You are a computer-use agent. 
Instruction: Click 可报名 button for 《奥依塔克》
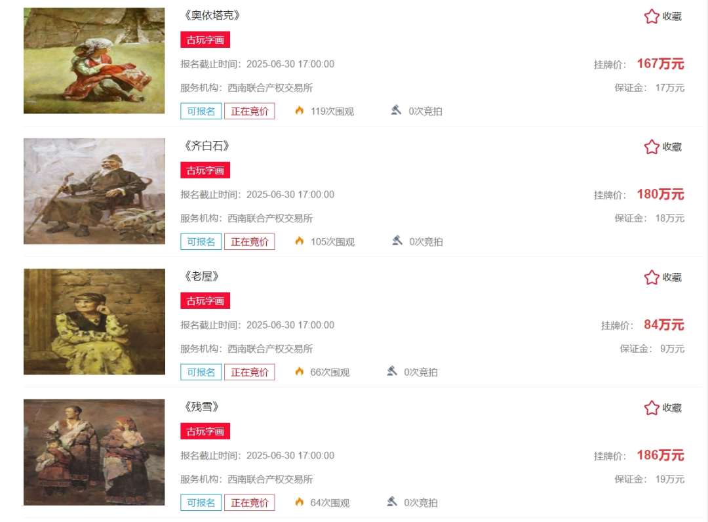201,111
